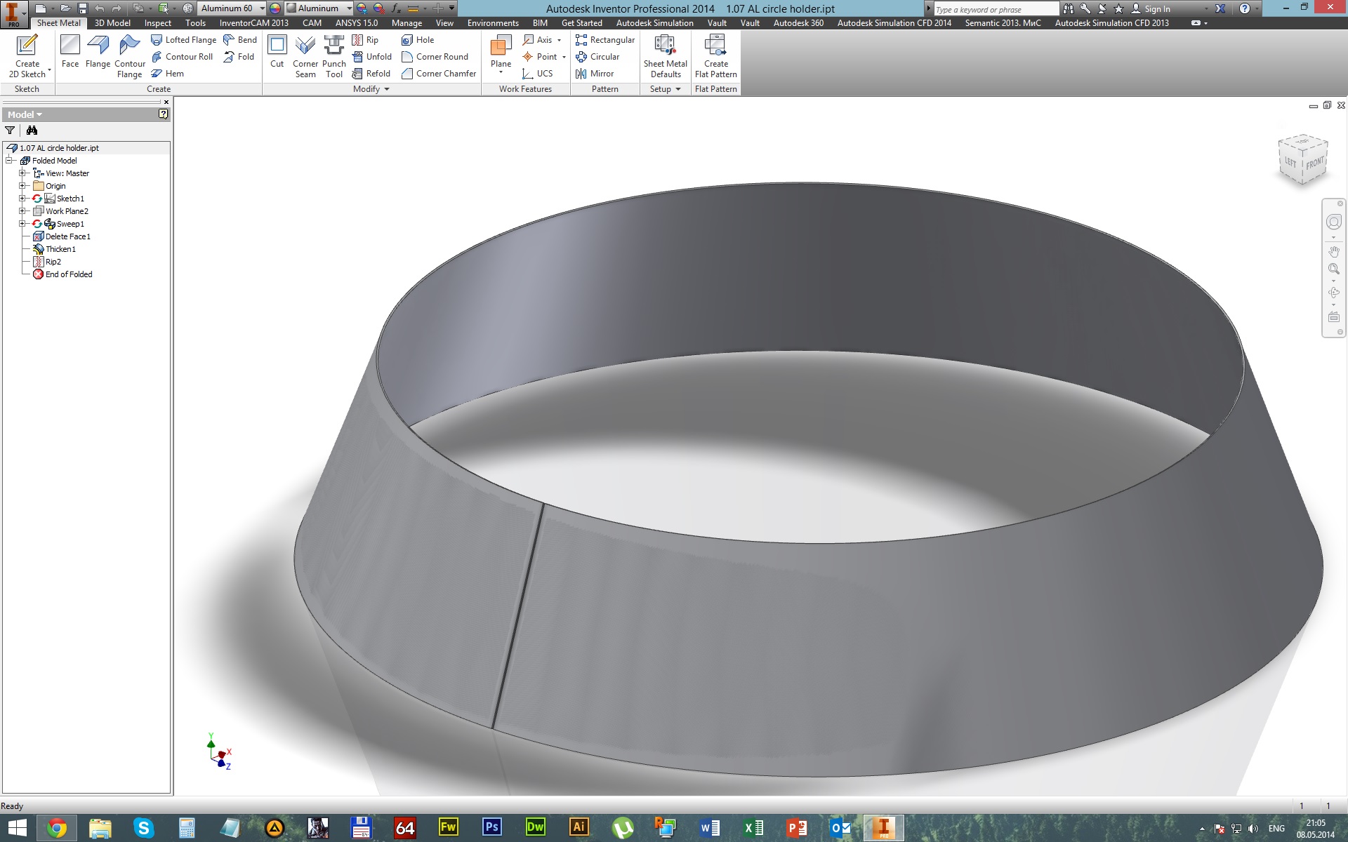
Task: Open the Modify panel dropdown
Action: [x=371, y=89]
